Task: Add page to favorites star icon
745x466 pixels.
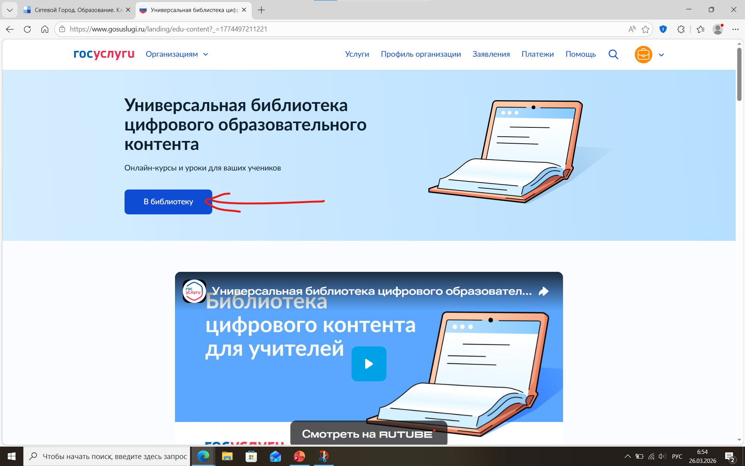Action: tap(645, 29)
